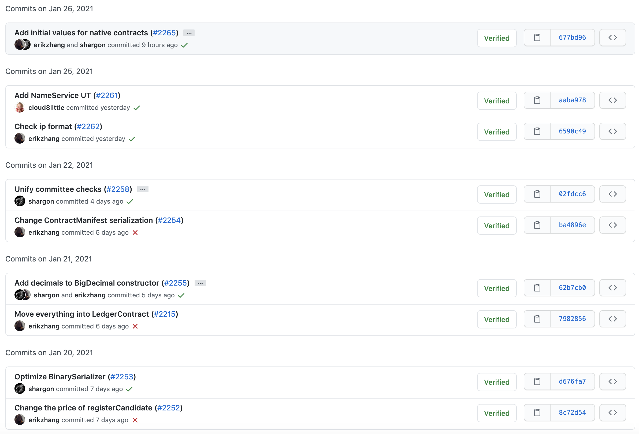Open cloud8little author profile link
Viewport: 639px width, 434px height.
(46, 108)
